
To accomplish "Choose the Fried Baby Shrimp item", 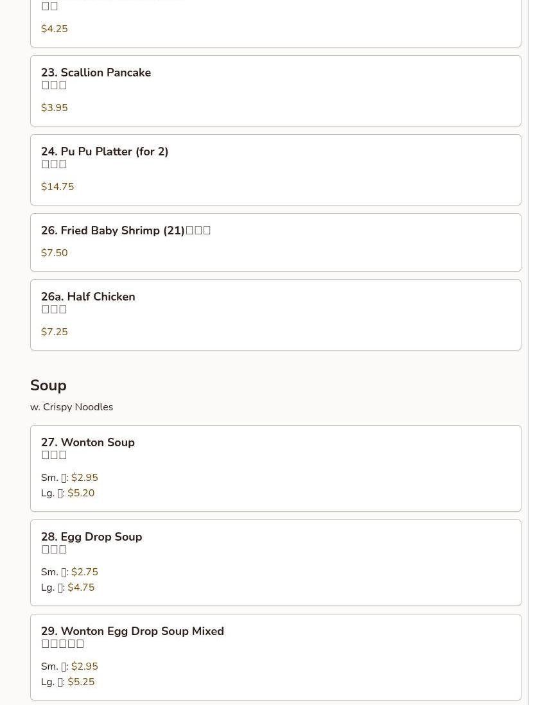I will pyautogui.click(x=113, y=231).
